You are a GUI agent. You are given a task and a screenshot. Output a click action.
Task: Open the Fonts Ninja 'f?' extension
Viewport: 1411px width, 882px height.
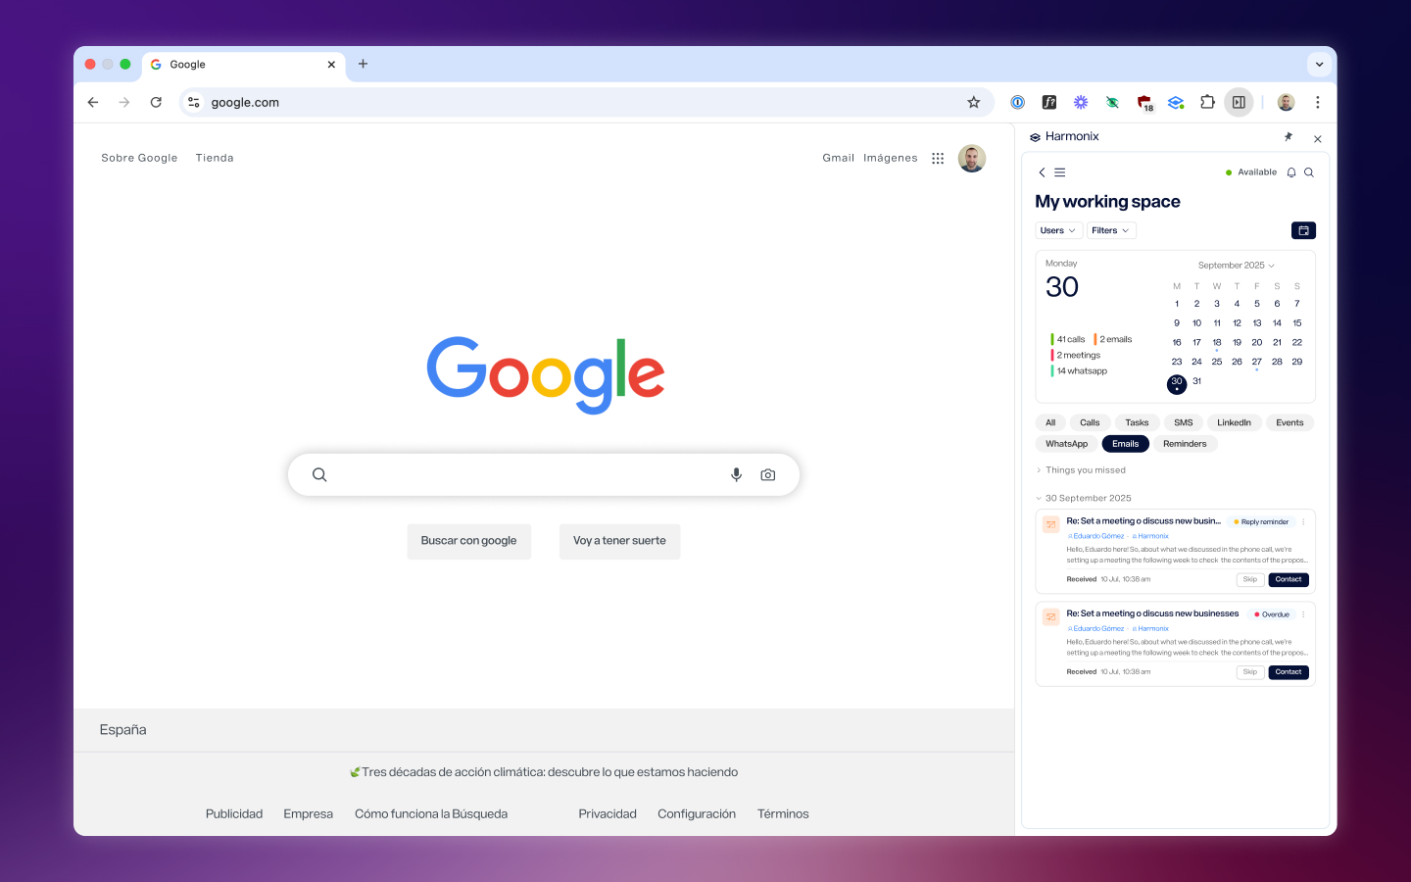pyautogui.click(x=1049, y=102)
